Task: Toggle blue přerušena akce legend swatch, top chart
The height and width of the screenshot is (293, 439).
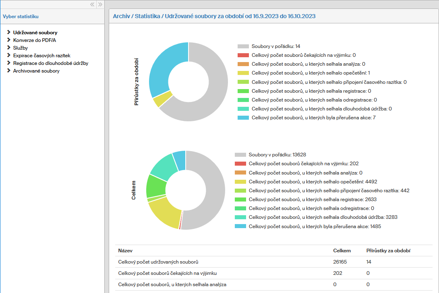Action: (x=243, y=118)
